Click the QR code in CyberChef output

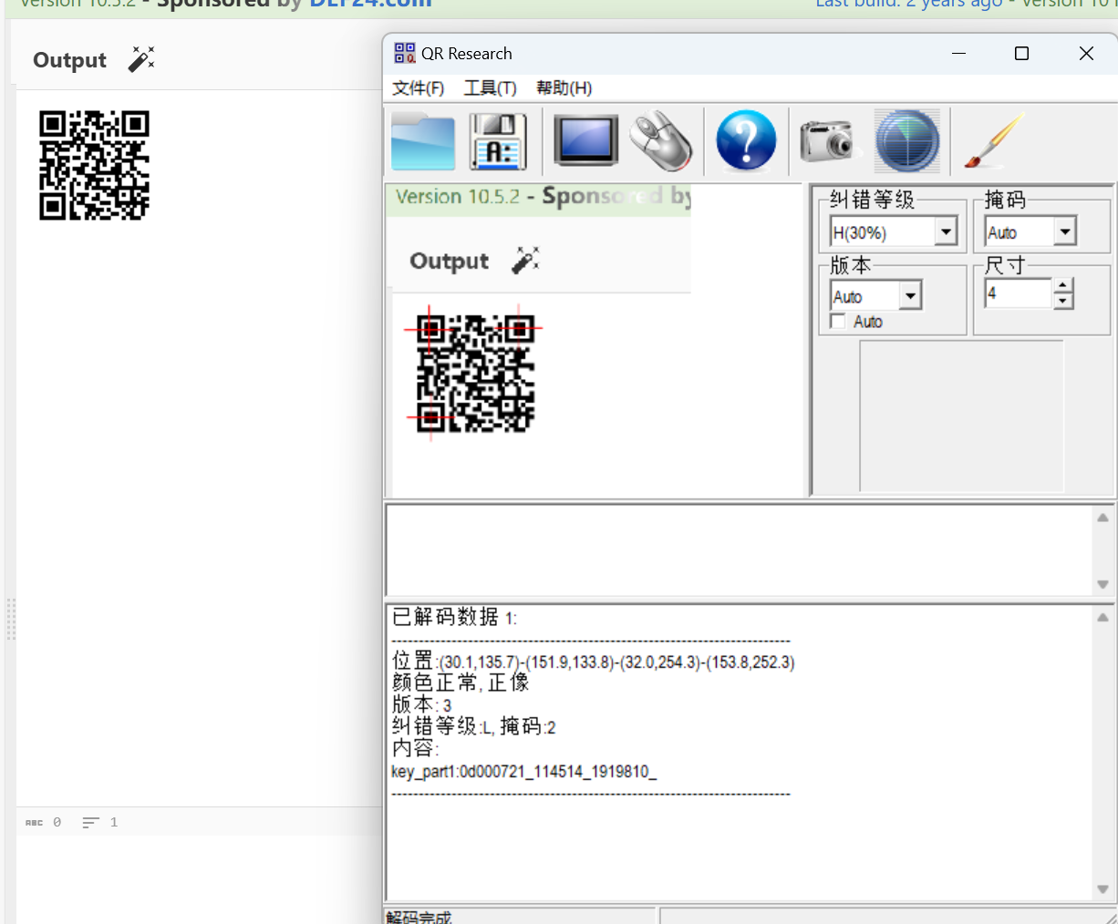point(94,166)
